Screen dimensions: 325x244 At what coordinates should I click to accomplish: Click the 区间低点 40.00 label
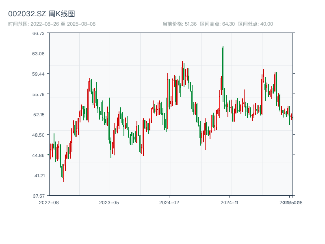point(256,24)
